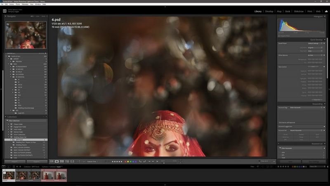Click the Lightroom Classic identity plate logo
Image resolution: width=330 pixels, height=186 pixels.
click(x=5, y=11)
